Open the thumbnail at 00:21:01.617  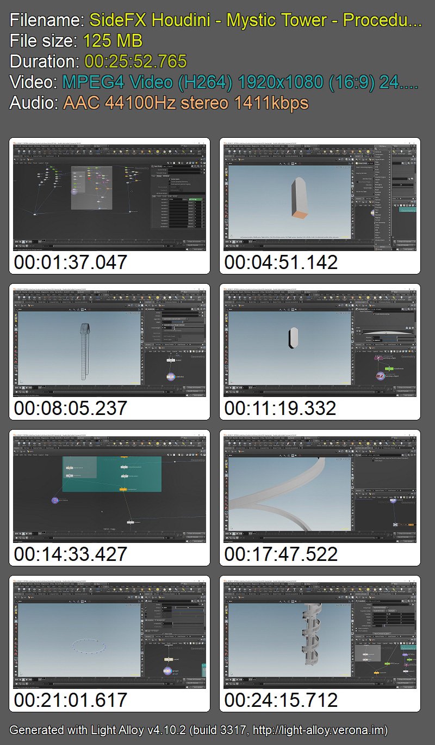coord(109,634)
